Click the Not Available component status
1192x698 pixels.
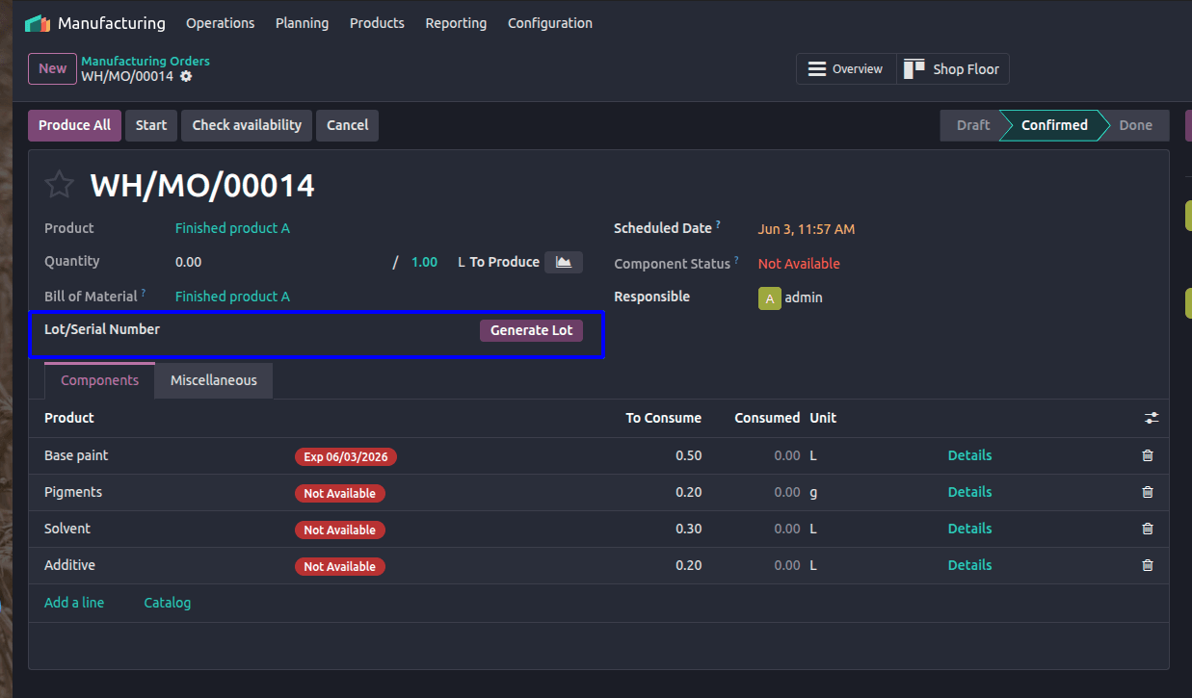799,264
